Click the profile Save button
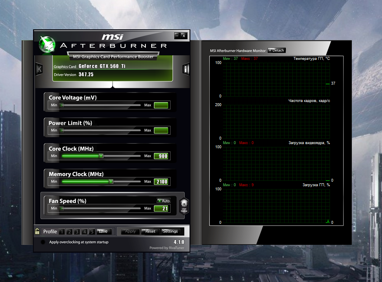The height and width of the screenshot is (282, 382). (104, 231)
